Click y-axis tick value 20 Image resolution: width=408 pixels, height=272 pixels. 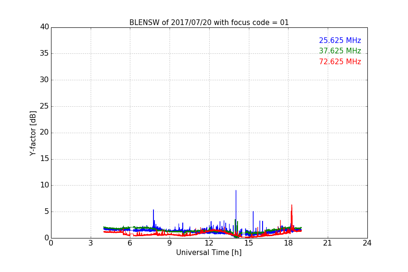[44, 132]
